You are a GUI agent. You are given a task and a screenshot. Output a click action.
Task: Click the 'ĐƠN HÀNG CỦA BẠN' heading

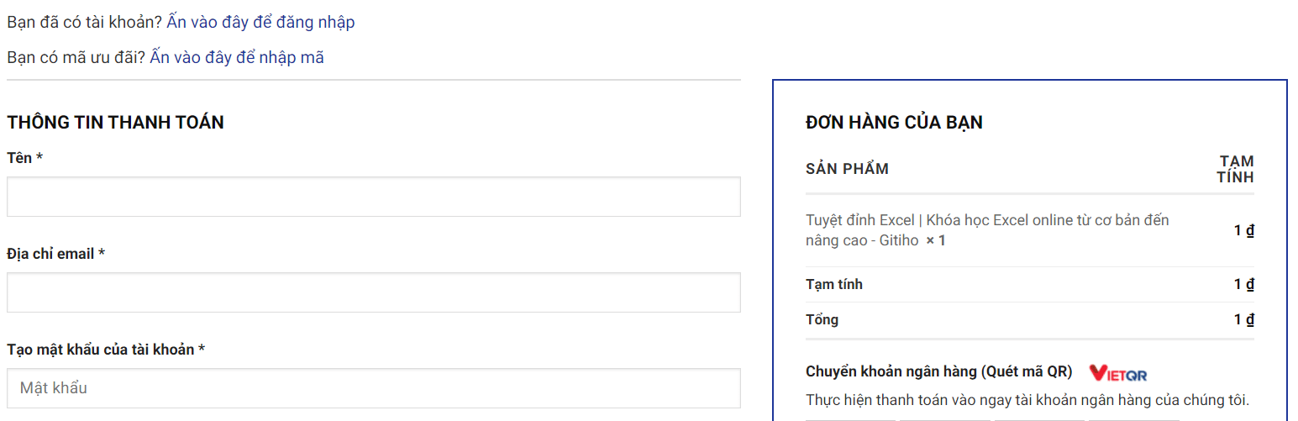[x=894, y=123]
